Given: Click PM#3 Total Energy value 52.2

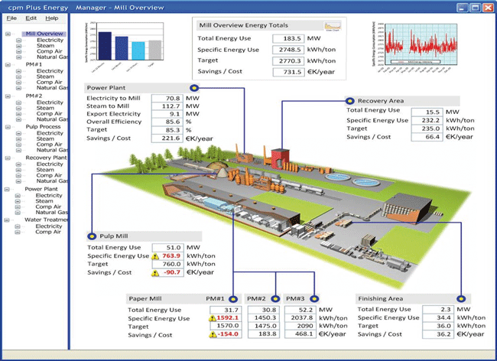Looking at the screenshot, I should 300,310.
